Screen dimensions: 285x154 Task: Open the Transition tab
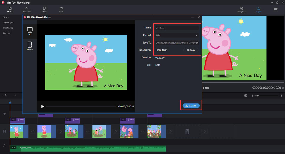(27, 9)
